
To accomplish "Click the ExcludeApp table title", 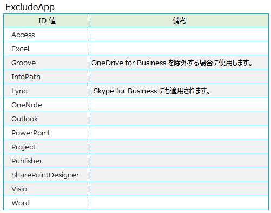I will point(30,7).
